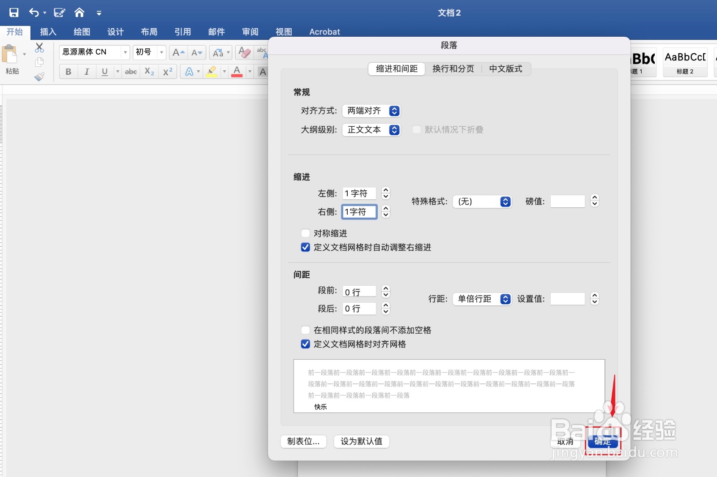Click the save icon in title bar
This screenshot has height=477, width=717.
[x=14, y=13]
